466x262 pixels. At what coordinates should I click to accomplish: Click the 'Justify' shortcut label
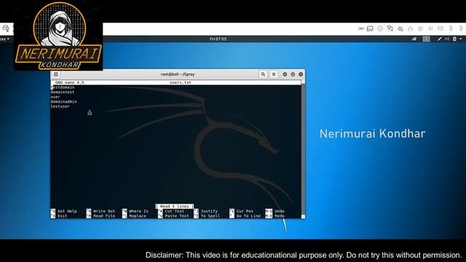(209, 211)
